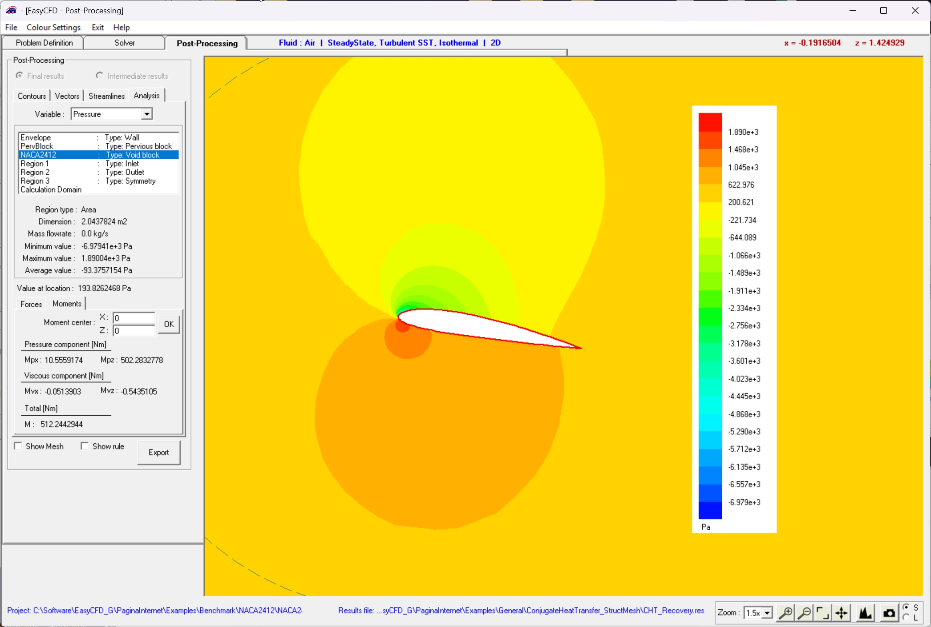Click the moment center X input field
This screenshot has width=931, height=627.
click(134, 318)
